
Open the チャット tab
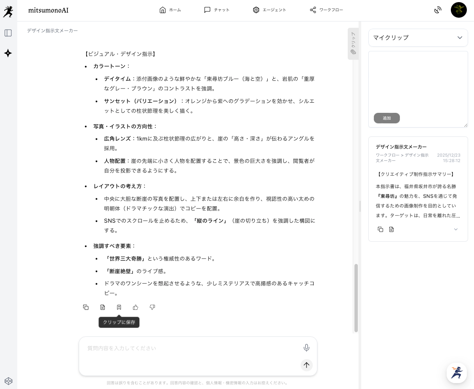(x=217, y=10)
